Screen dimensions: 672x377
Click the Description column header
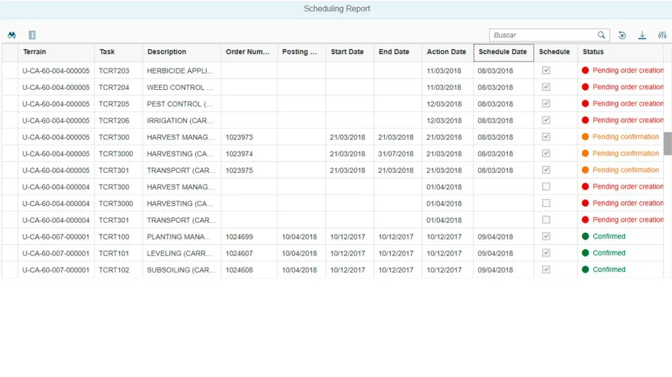click(x=167, y=52)
